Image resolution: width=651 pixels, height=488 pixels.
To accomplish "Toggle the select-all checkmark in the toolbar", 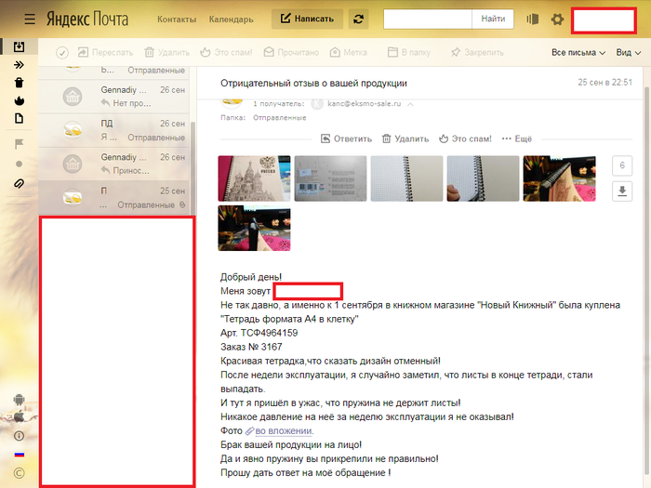I will point(62,53).
